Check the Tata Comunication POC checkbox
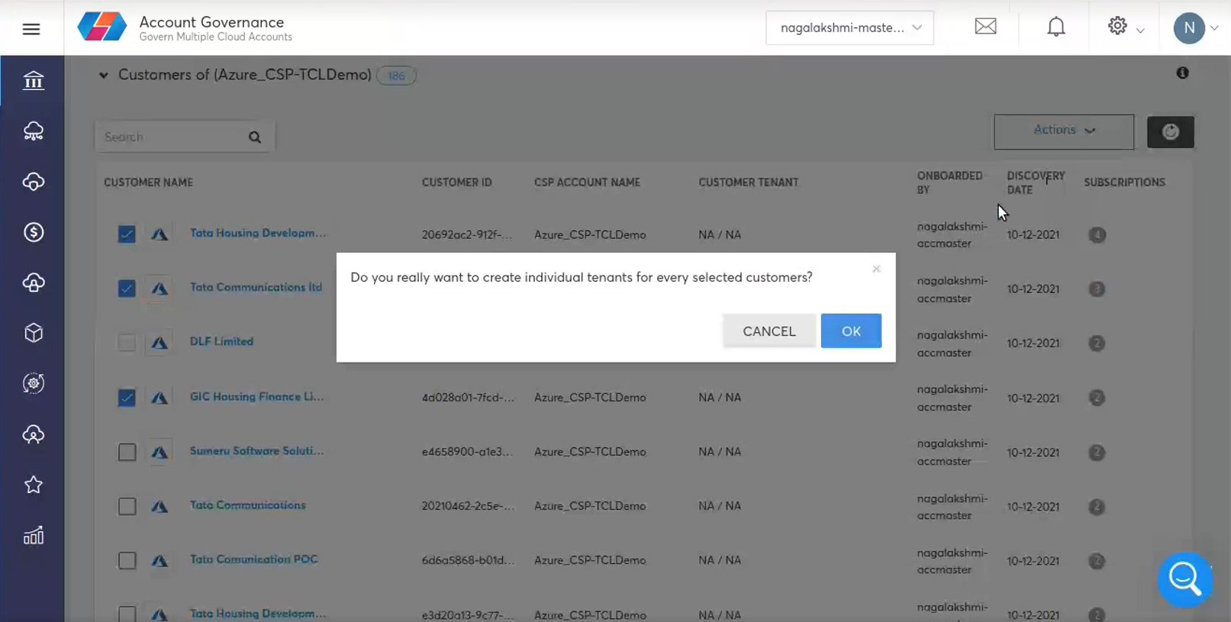 pos(127,561)
